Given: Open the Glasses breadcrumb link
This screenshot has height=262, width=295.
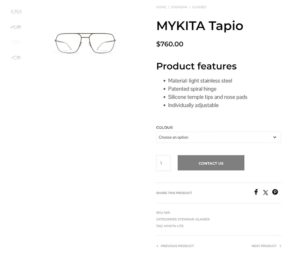Looking at the screenshot, I should pyautogui.click(x=199, y=7).
